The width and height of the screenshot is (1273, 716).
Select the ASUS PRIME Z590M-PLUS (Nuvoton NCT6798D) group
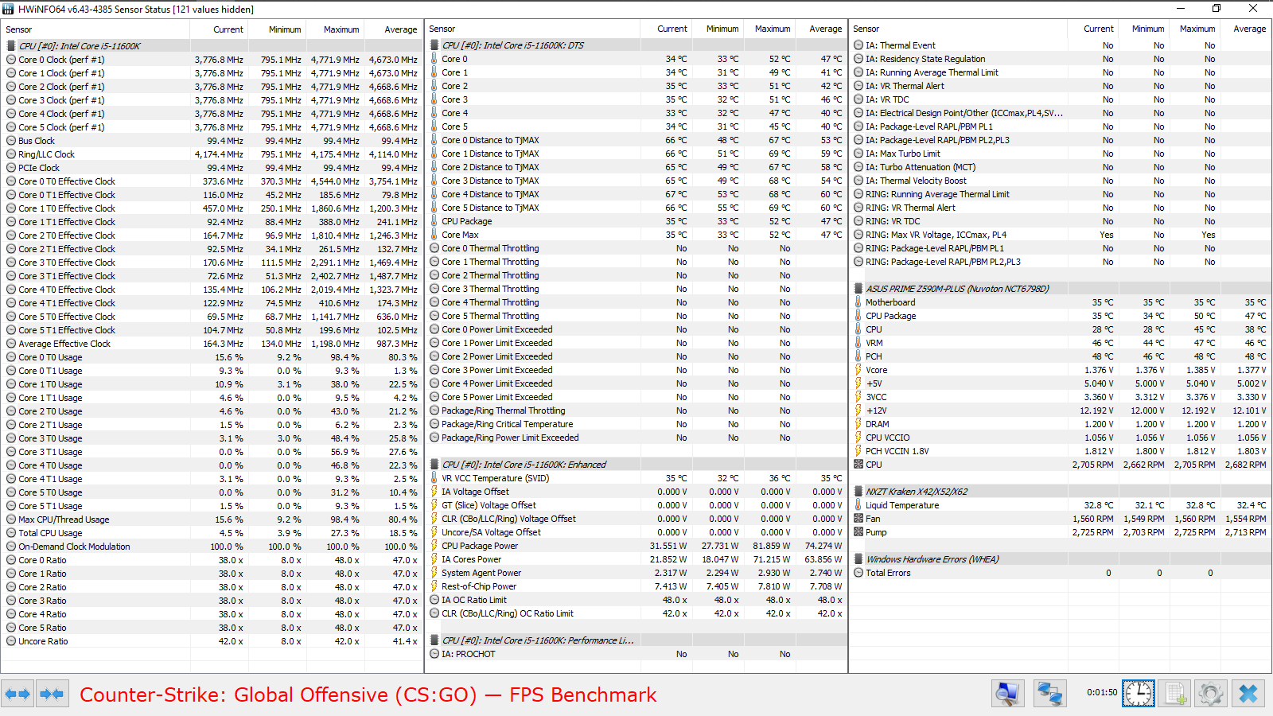pos(1061,289)
